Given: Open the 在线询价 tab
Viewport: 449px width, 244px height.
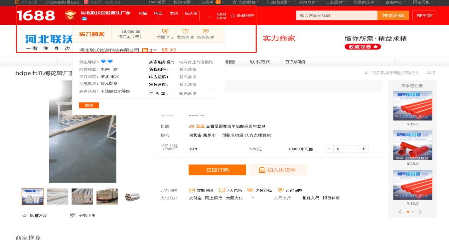Looking at the screenshot, I should 295,62.
